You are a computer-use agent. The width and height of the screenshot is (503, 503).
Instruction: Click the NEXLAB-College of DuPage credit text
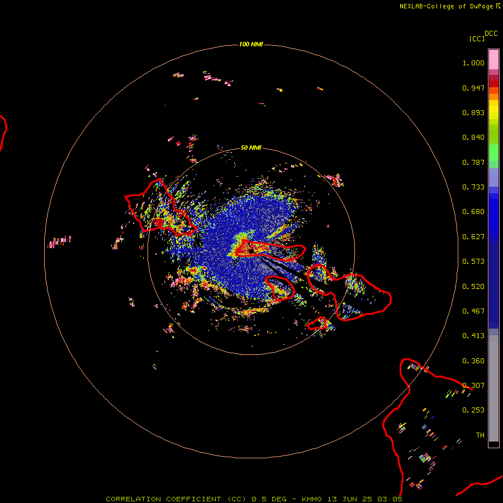tap(446, 6)
